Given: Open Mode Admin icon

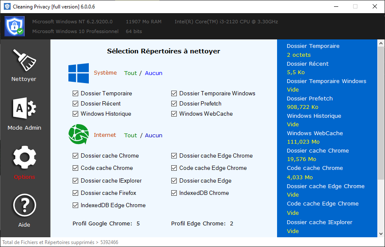Looking at the screenshot, I should 24,108.
